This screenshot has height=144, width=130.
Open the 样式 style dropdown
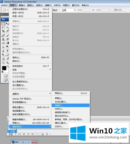click(68, 10)
